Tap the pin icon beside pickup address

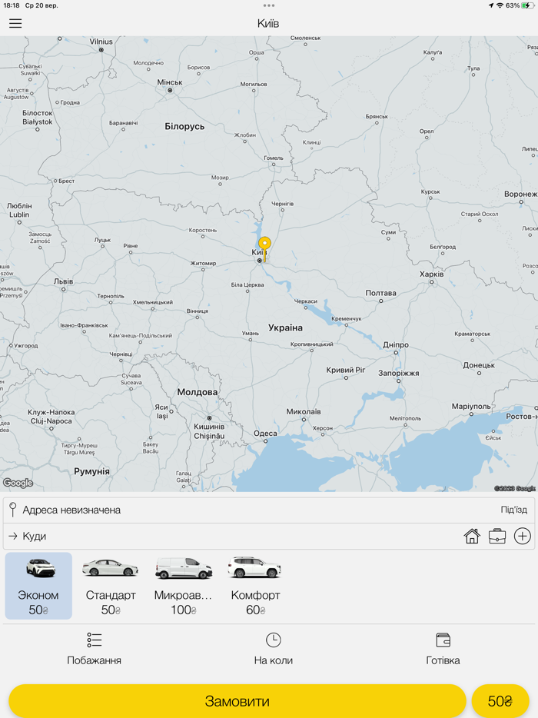tap(13, 510)
